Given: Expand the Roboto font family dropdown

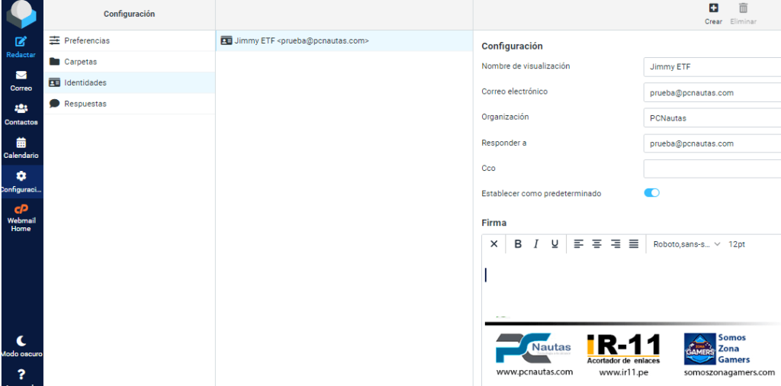Looking at the screenshot, I should (x=687, y=244).
